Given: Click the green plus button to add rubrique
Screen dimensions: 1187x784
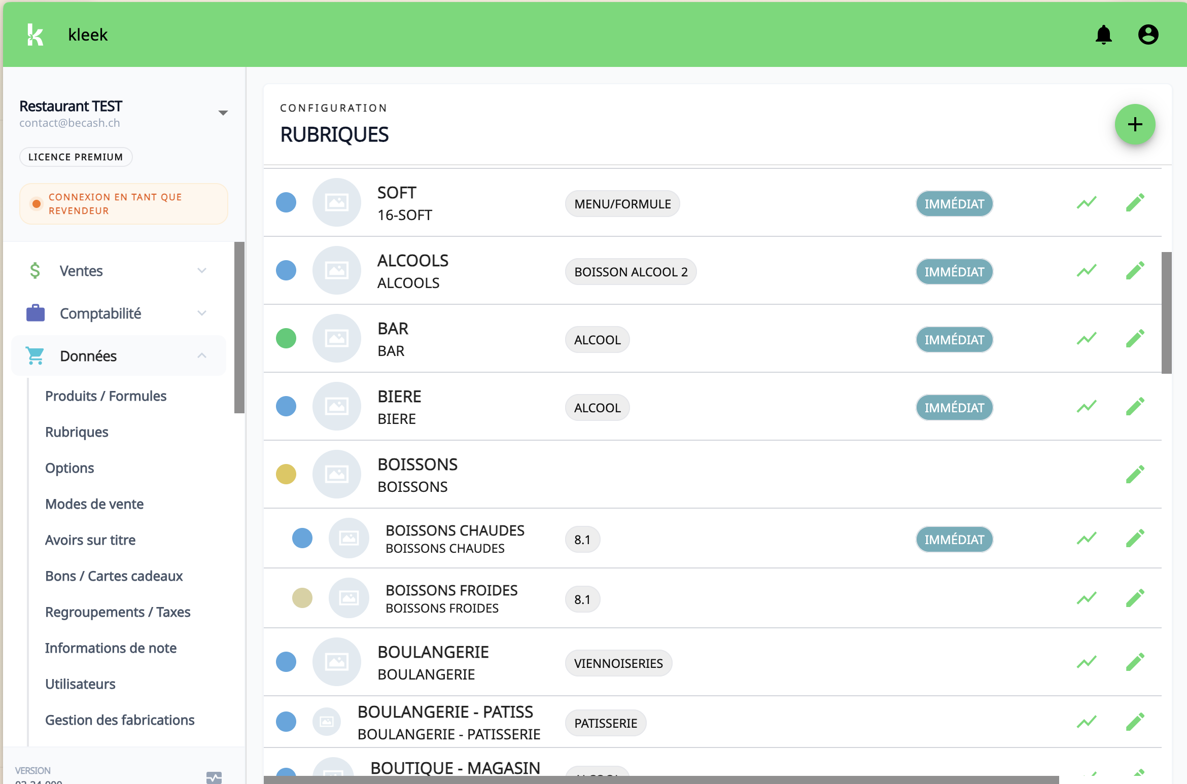Looking at the screenshot, I should coord(1135,125).
